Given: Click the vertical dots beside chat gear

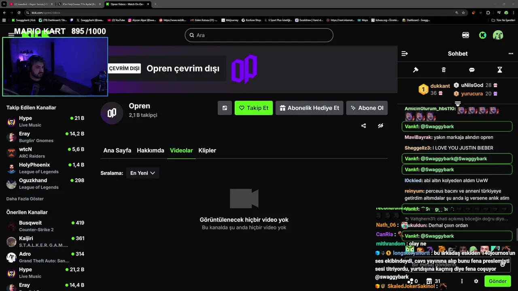Looking at the screenshot, I should tap(462, 281).
